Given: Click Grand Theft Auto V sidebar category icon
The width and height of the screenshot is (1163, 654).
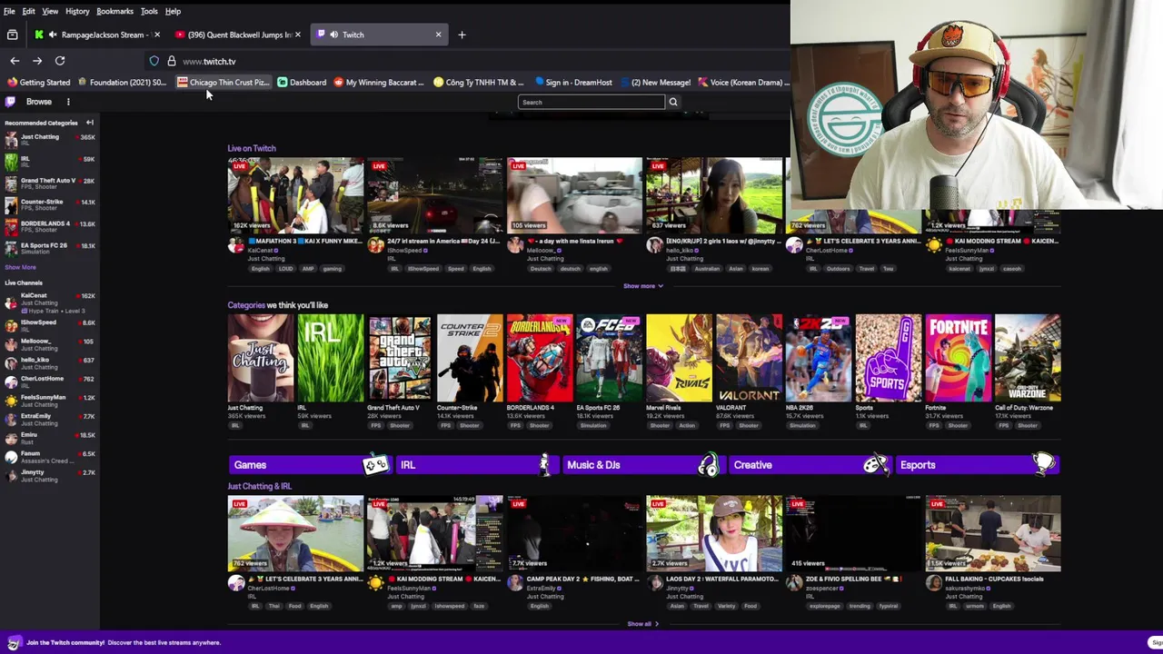Looking at the screenshot, I should (11, 183).
